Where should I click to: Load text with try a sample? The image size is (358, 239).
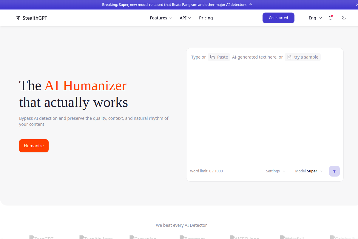pos(303,57)
